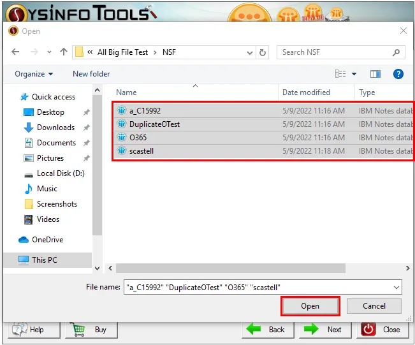Select 'All Big File Test' in the path
This screenshot has width=415, height=345.
(x=122, y=52)
